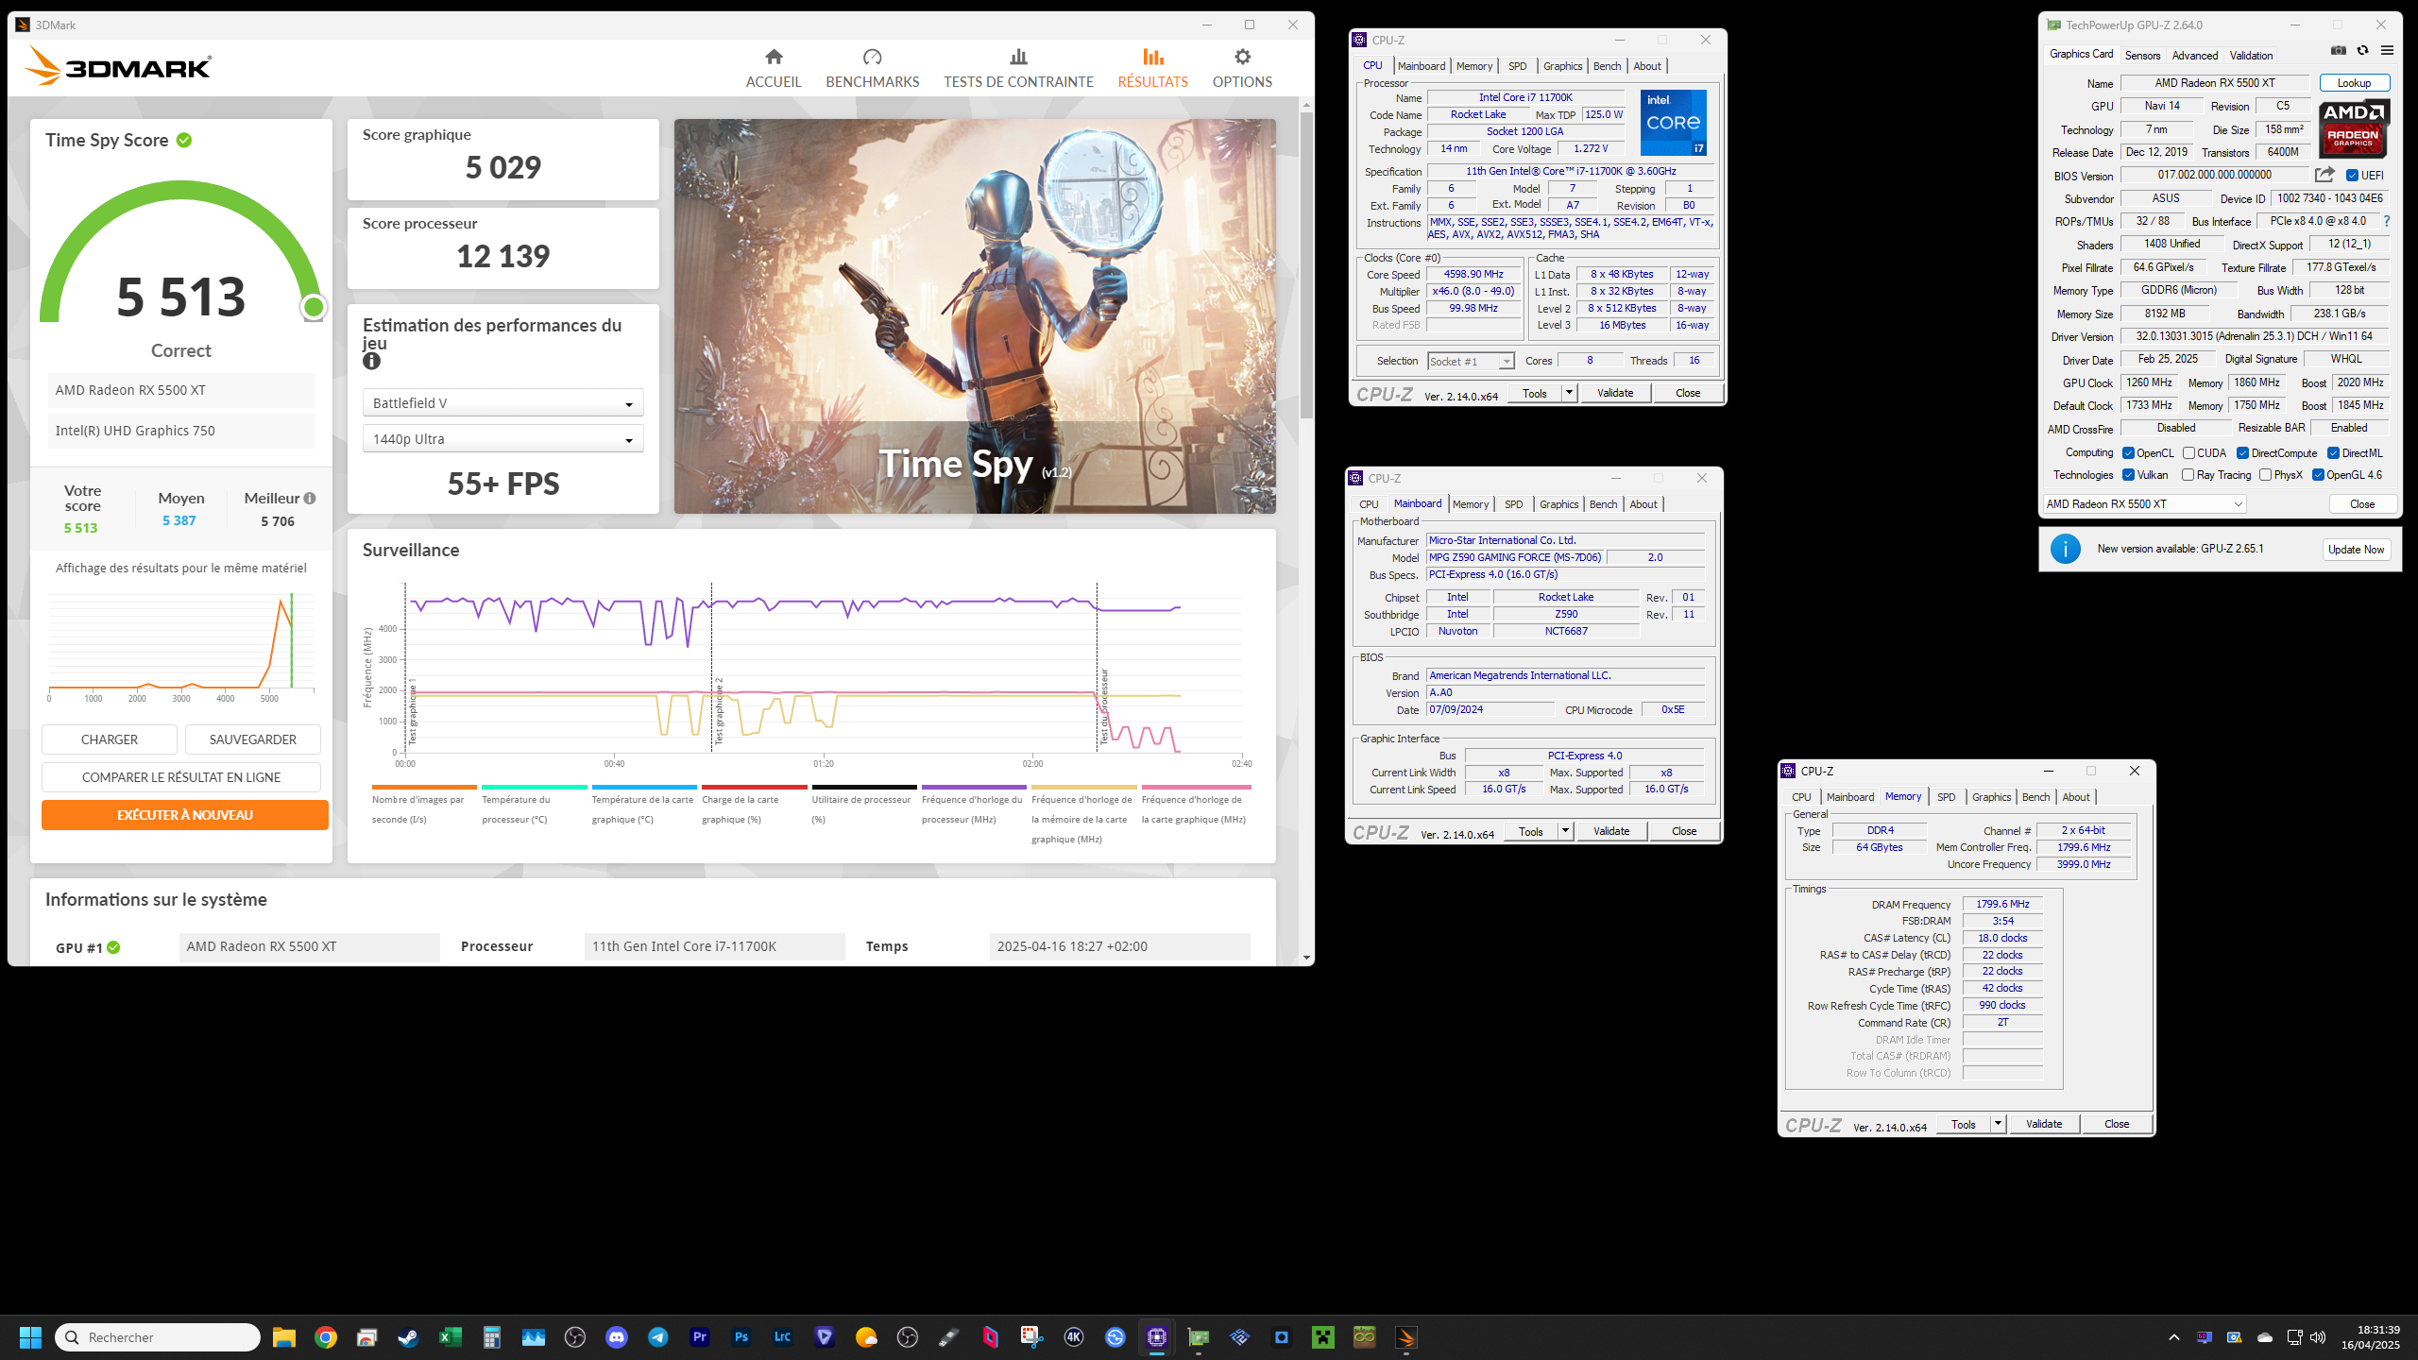Open Discord from the taskbar
The image size is (2418, 1360).
tap(617, 1337)
